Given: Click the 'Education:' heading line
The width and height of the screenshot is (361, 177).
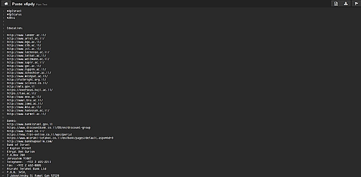Looking at the screenshot, I should (x=15, y=28).
